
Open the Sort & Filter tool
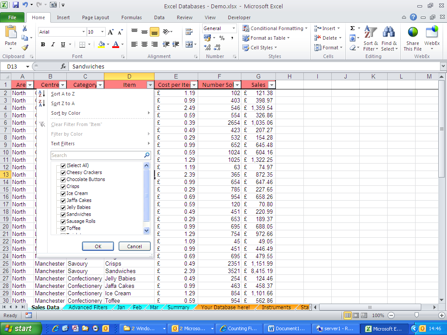click(x=371, y=38)
